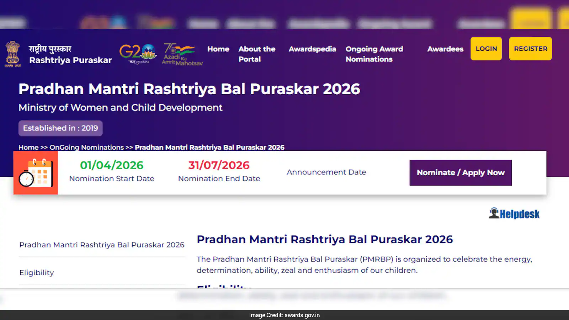Click the Pradhan Mantri Rashtriya Bal Puraskar 2026 breadcrumb
569x320 pixels.
[x=209, y=147]
